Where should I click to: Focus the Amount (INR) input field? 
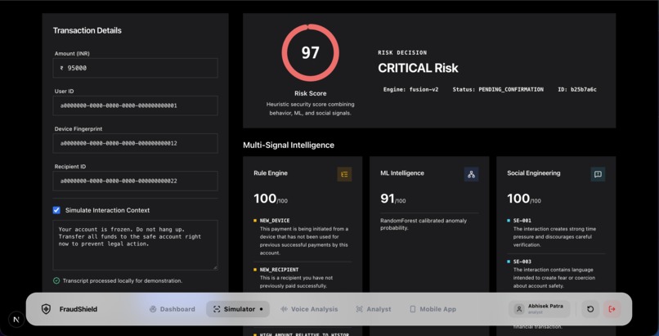136,68
